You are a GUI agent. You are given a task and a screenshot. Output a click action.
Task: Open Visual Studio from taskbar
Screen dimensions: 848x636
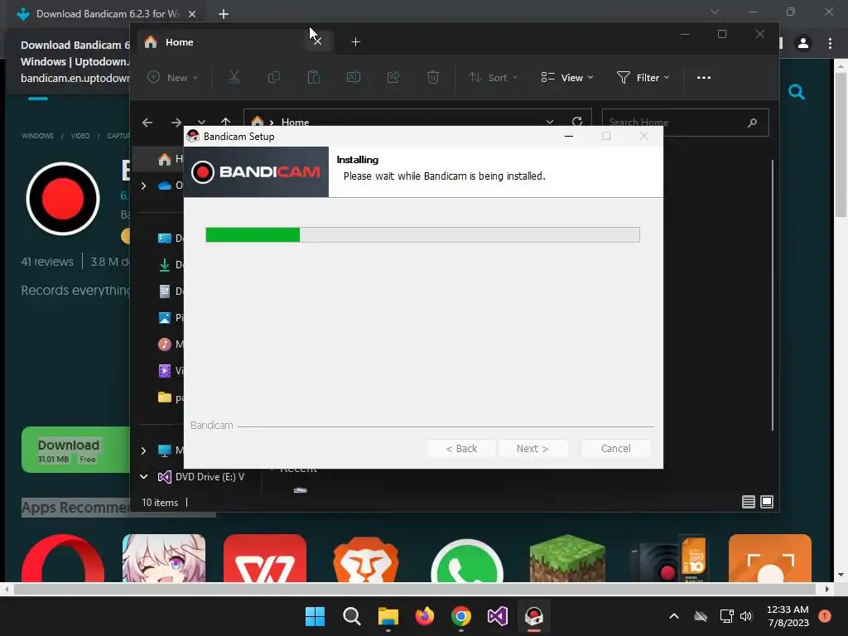498,616
